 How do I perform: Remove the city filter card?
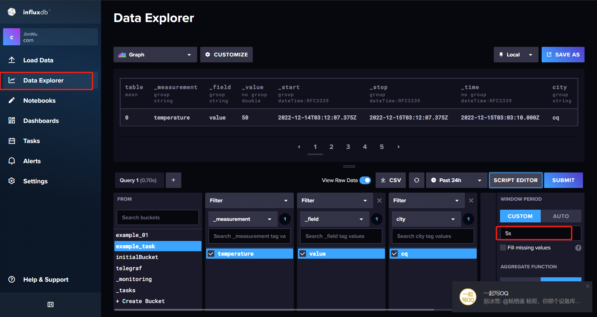471,200
